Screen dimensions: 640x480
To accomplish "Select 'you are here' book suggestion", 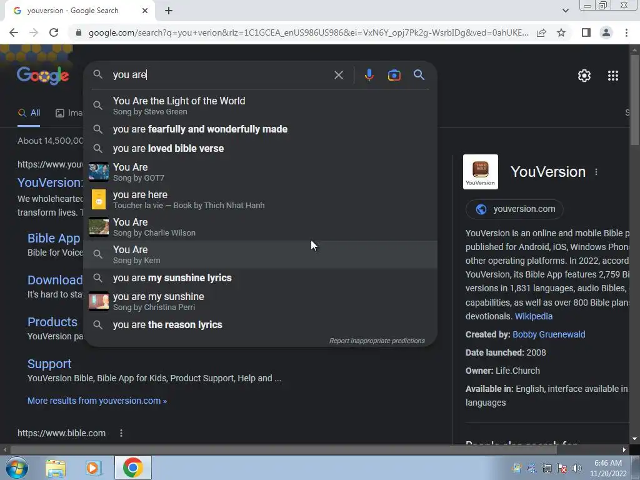I will (261, 199).
